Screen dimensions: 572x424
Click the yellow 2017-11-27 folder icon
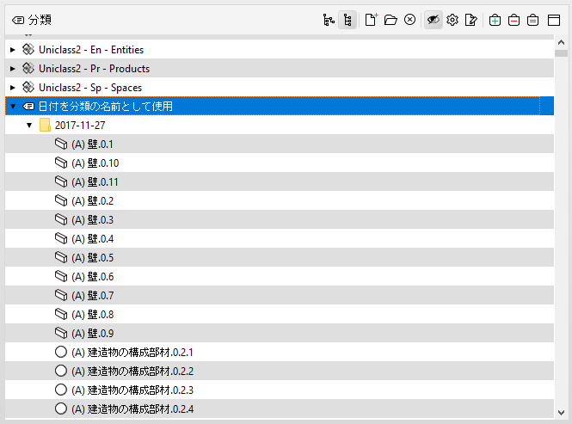point(45,125)
